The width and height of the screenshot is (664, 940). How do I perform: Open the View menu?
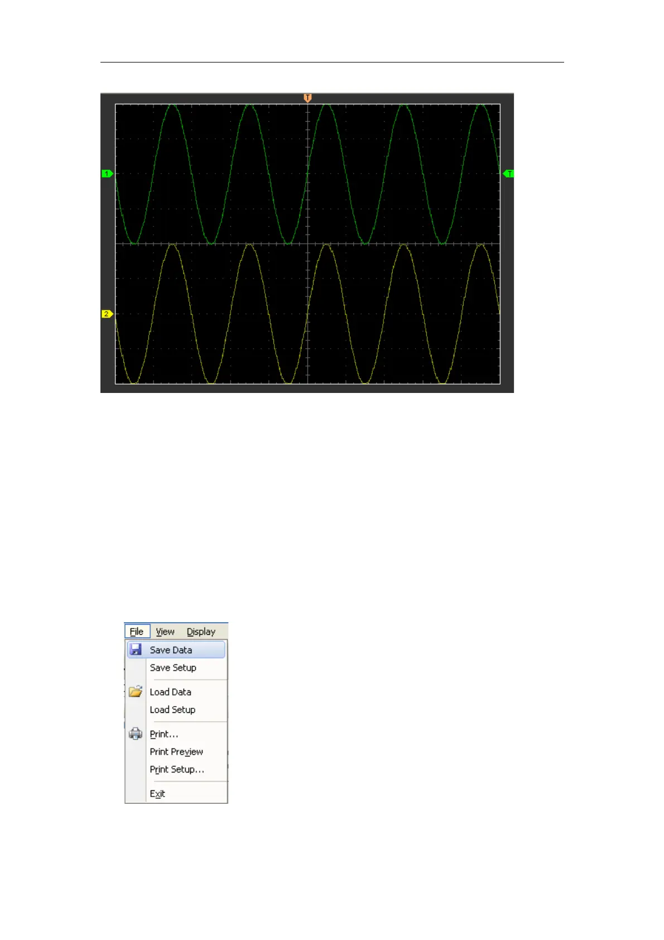pyautogui.click(x=165, y=632)
